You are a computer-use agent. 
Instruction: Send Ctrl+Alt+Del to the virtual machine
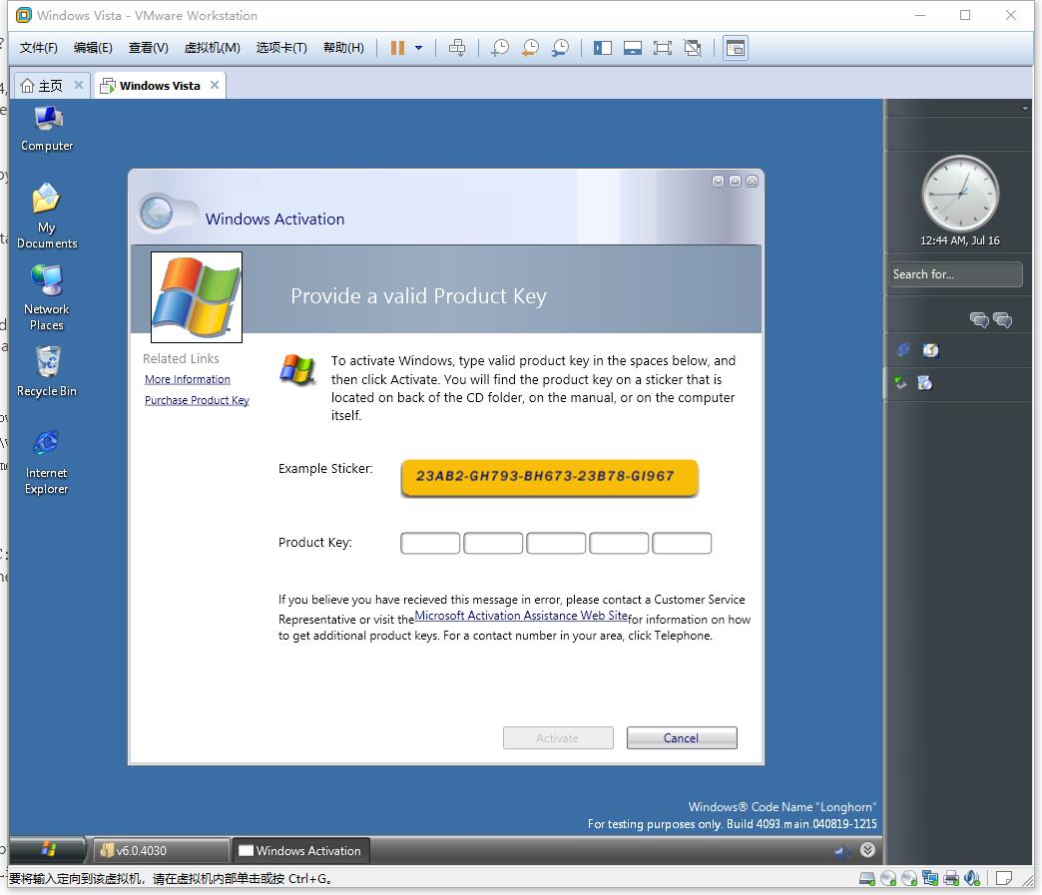pyautogui.click(x=457, y=48)
